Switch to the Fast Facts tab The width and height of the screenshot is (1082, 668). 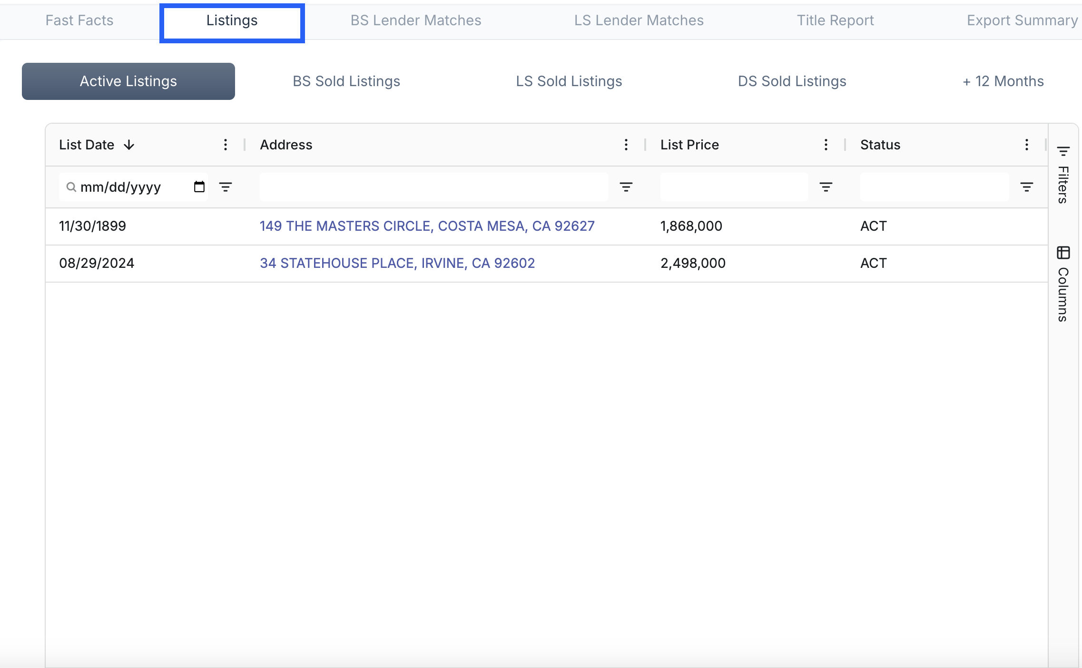click(x=79, y=20)
